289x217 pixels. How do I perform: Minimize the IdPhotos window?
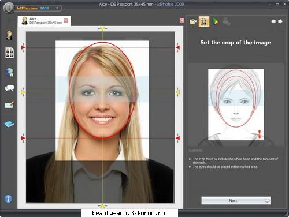coord(270,4)
